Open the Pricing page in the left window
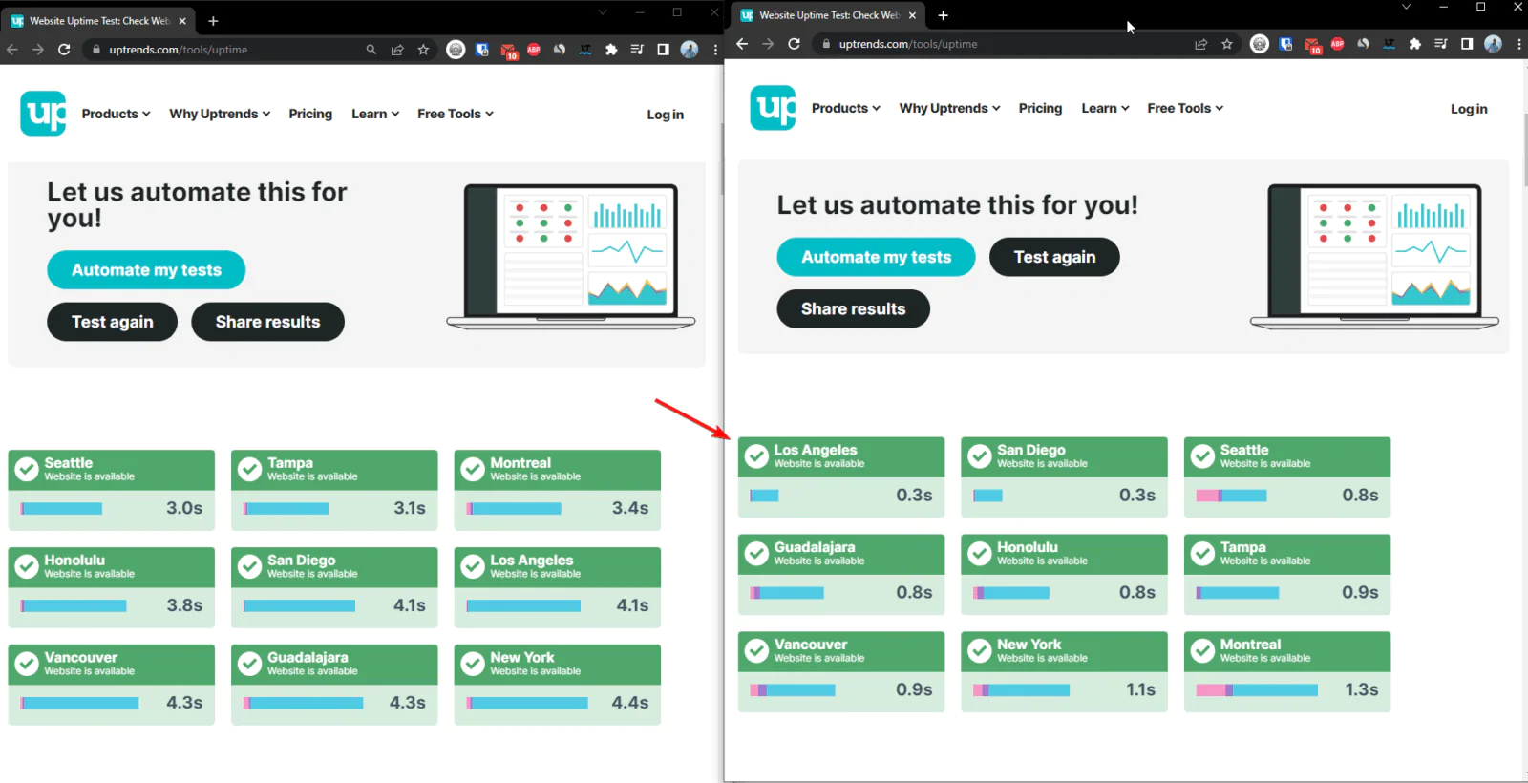This screenshot has width=1528, height=783. (310, 114)
